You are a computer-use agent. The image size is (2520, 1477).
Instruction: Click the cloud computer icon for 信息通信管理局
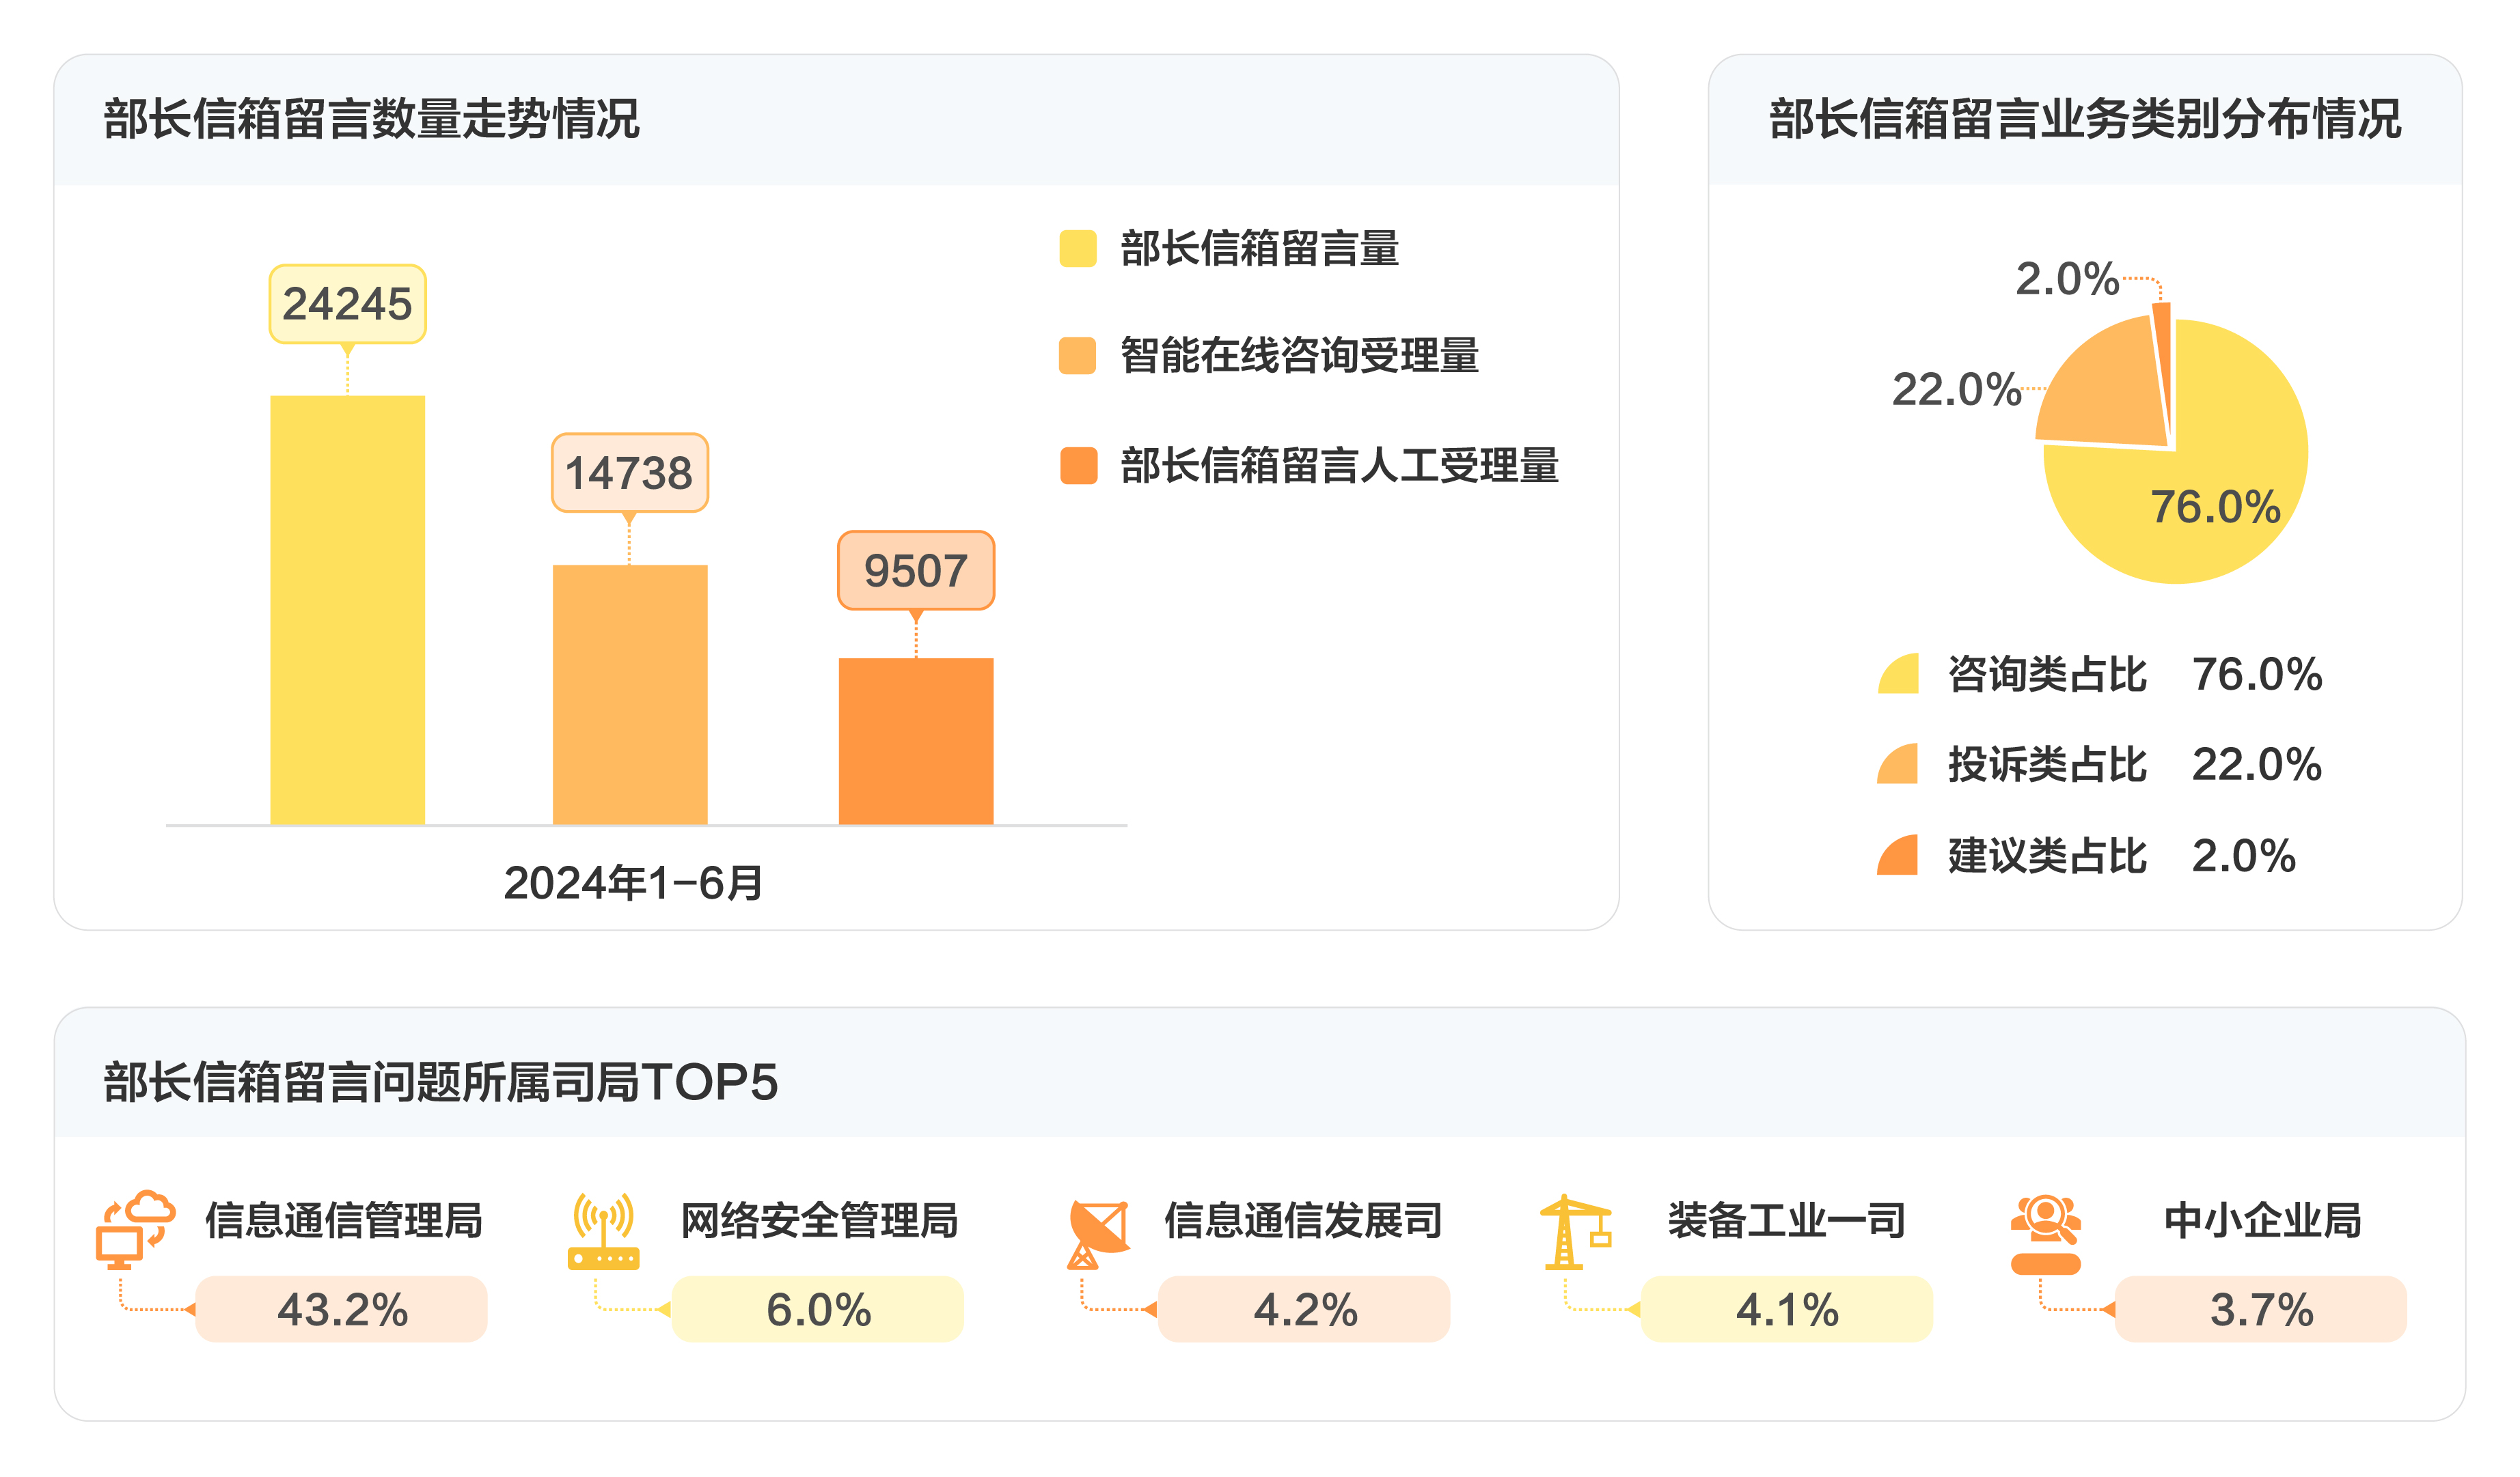[x=135, y=1229]
